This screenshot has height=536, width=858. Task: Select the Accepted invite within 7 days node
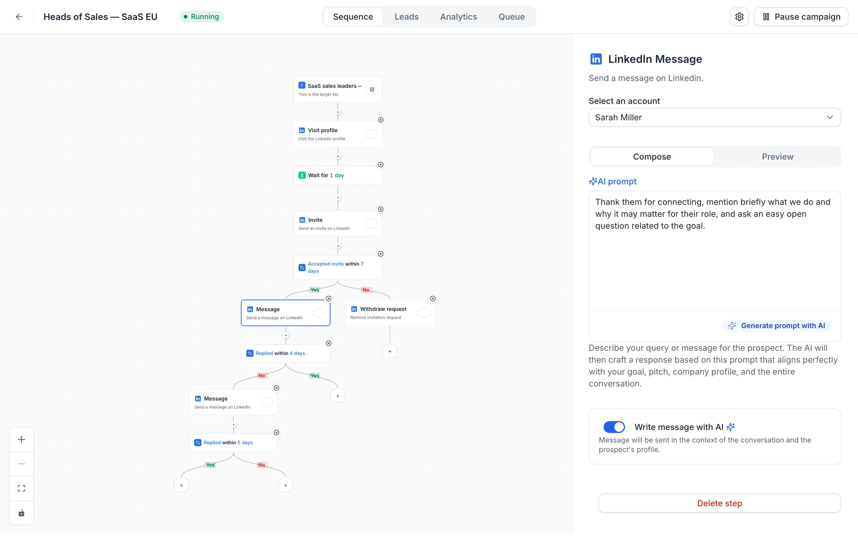point(338,268)
